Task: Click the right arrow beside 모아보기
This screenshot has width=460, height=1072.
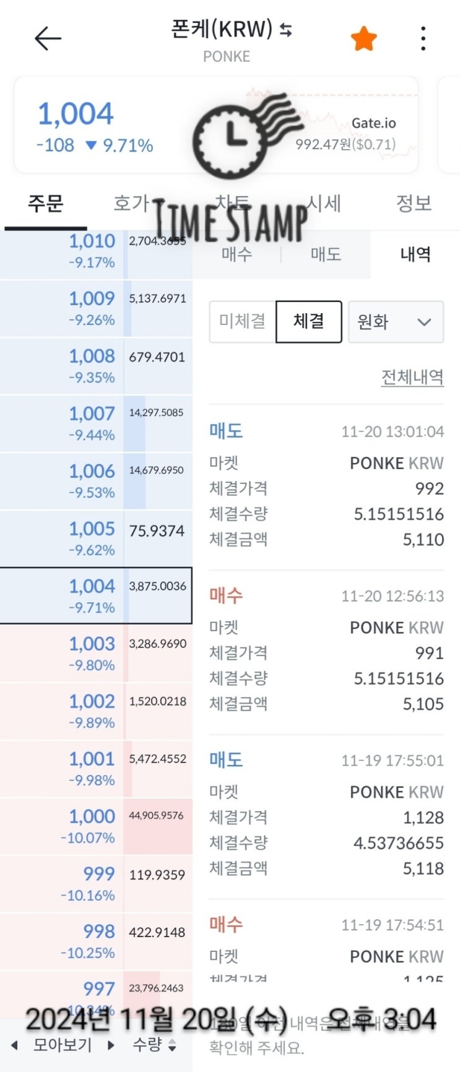Action: click(x=111, y=1045)
